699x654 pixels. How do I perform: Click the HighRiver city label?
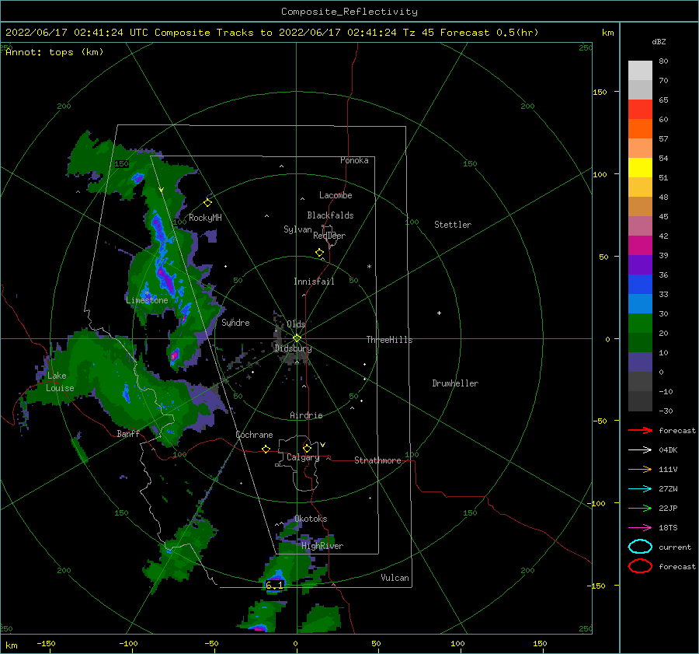point(322,546)
